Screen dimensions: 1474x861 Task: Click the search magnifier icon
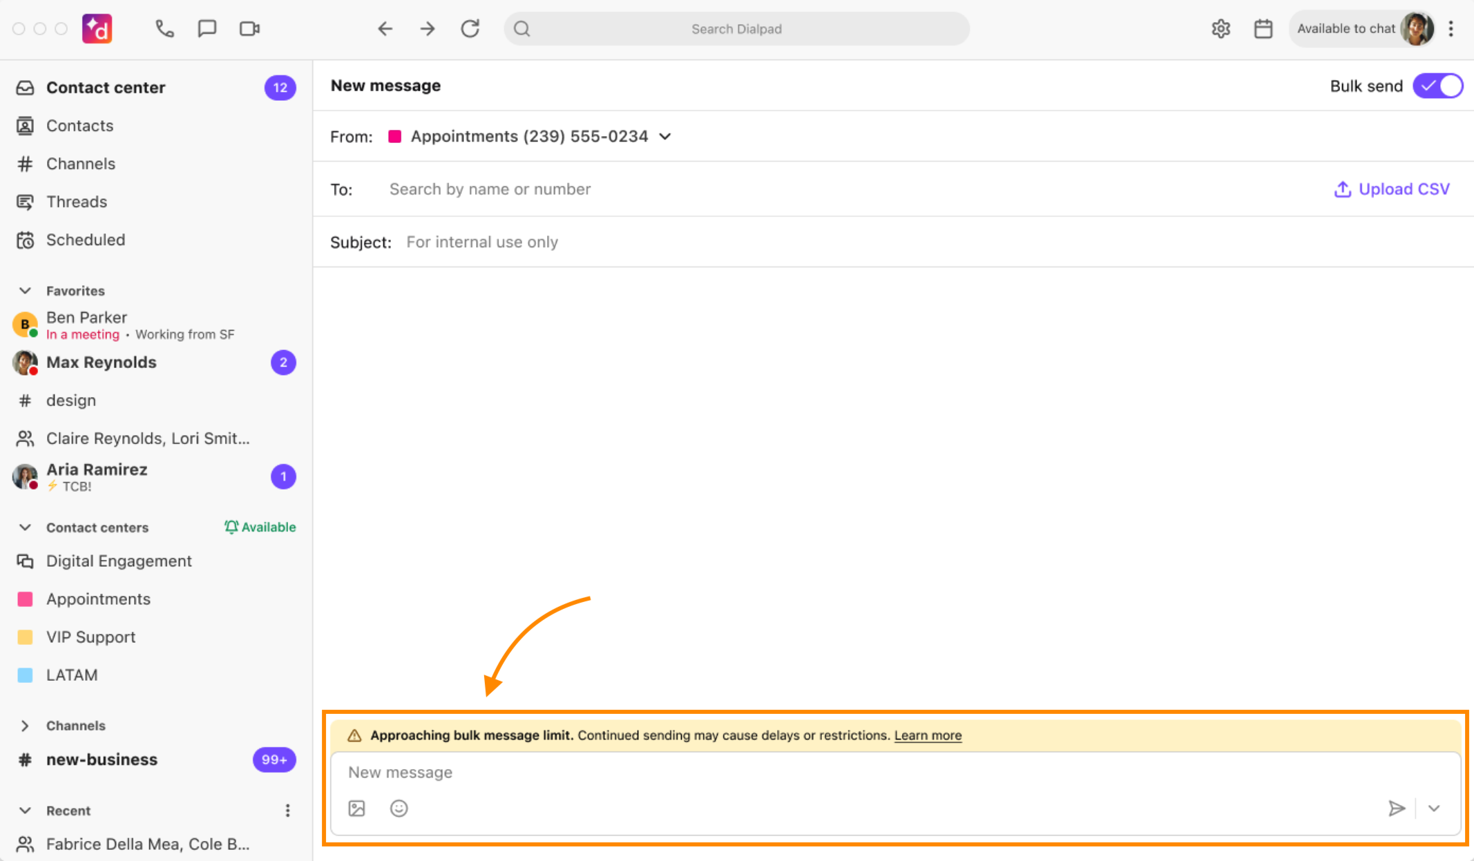point(522,28)
